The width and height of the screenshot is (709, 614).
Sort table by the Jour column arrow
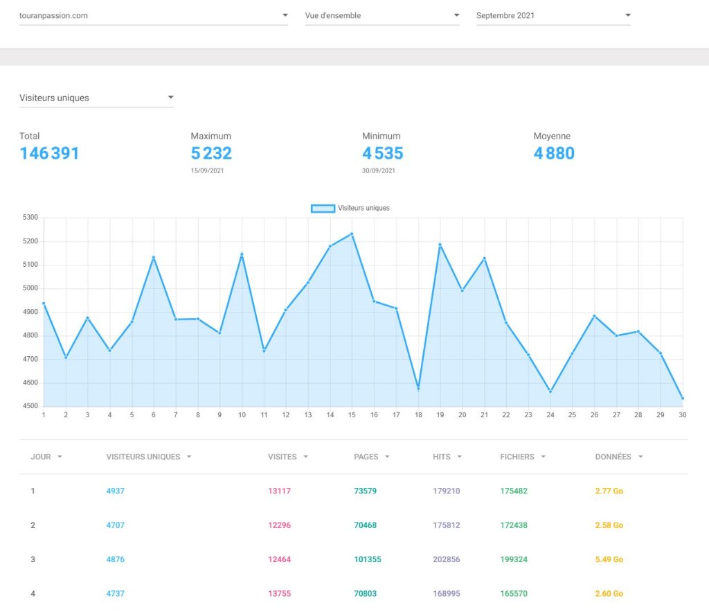click(60, 457)
